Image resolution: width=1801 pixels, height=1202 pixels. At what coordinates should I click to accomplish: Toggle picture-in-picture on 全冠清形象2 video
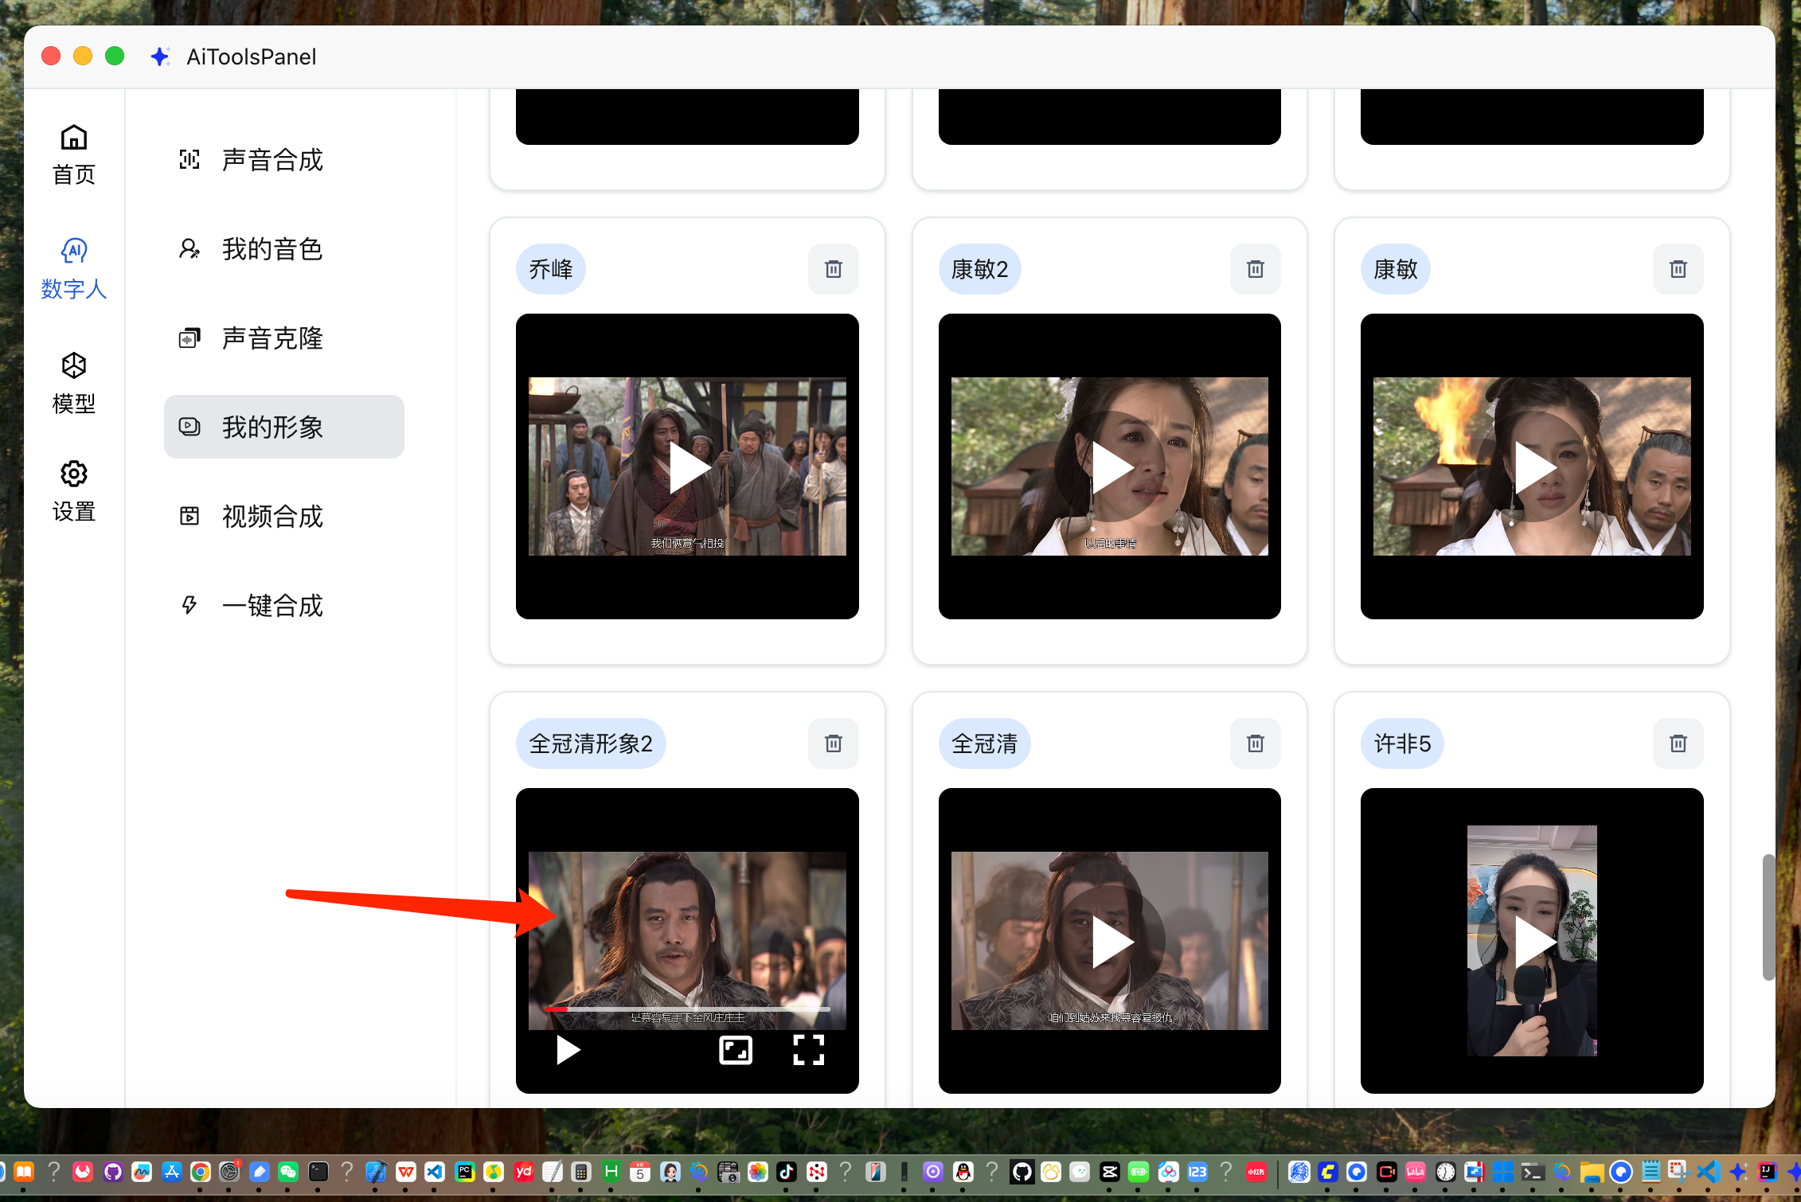(736, 1050)
